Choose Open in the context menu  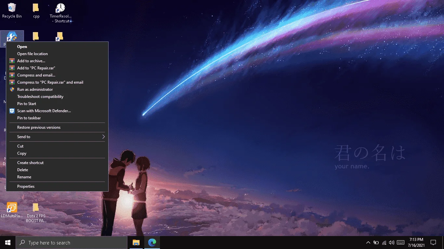tap(57, 47)
